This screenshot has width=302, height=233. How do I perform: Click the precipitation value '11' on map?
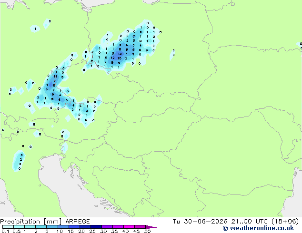55,77
